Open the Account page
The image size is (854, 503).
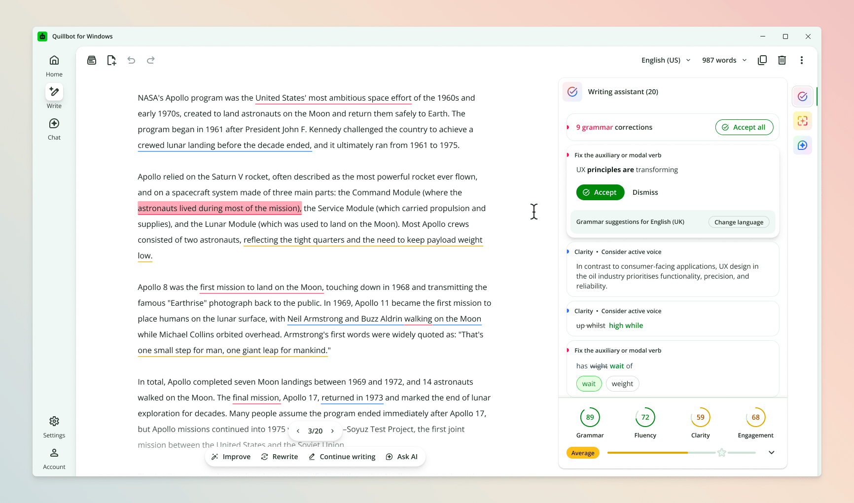click(x=54, y=459)
